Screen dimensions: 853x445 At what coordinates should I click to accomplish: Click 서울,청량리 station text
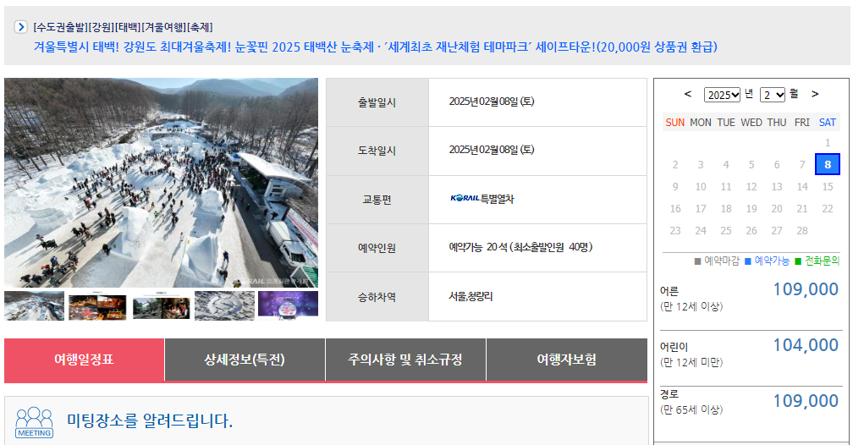471,296
